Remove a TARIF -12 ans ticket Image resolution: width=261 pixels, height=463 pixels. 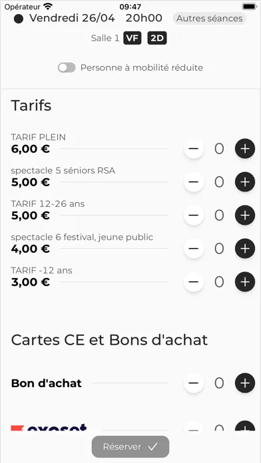[x=194, y=282]
